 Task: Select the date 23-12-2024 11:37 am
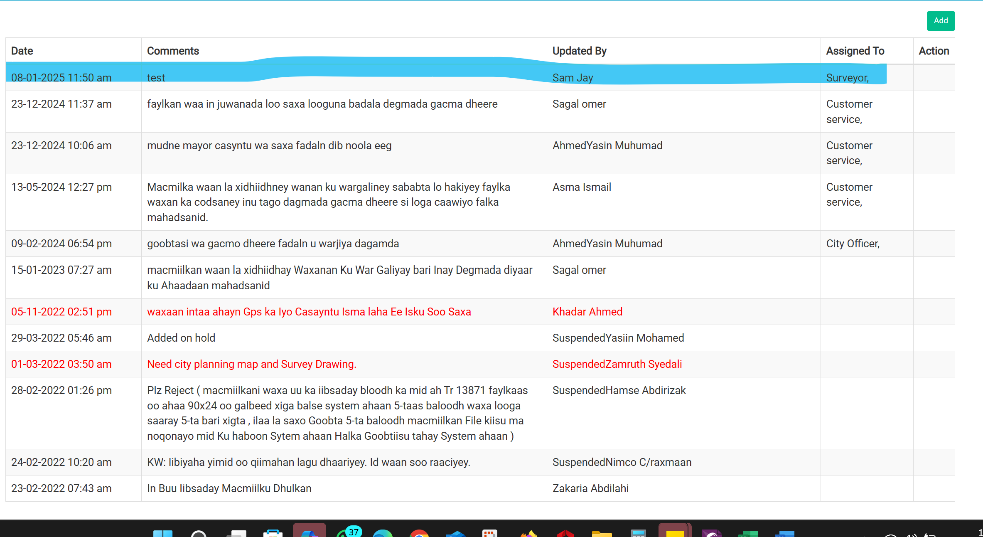tap(61, 104)
